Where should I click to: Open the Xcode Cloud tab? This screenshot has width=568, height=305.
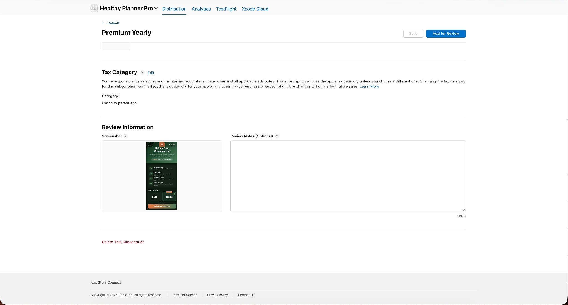click(255, 9)
